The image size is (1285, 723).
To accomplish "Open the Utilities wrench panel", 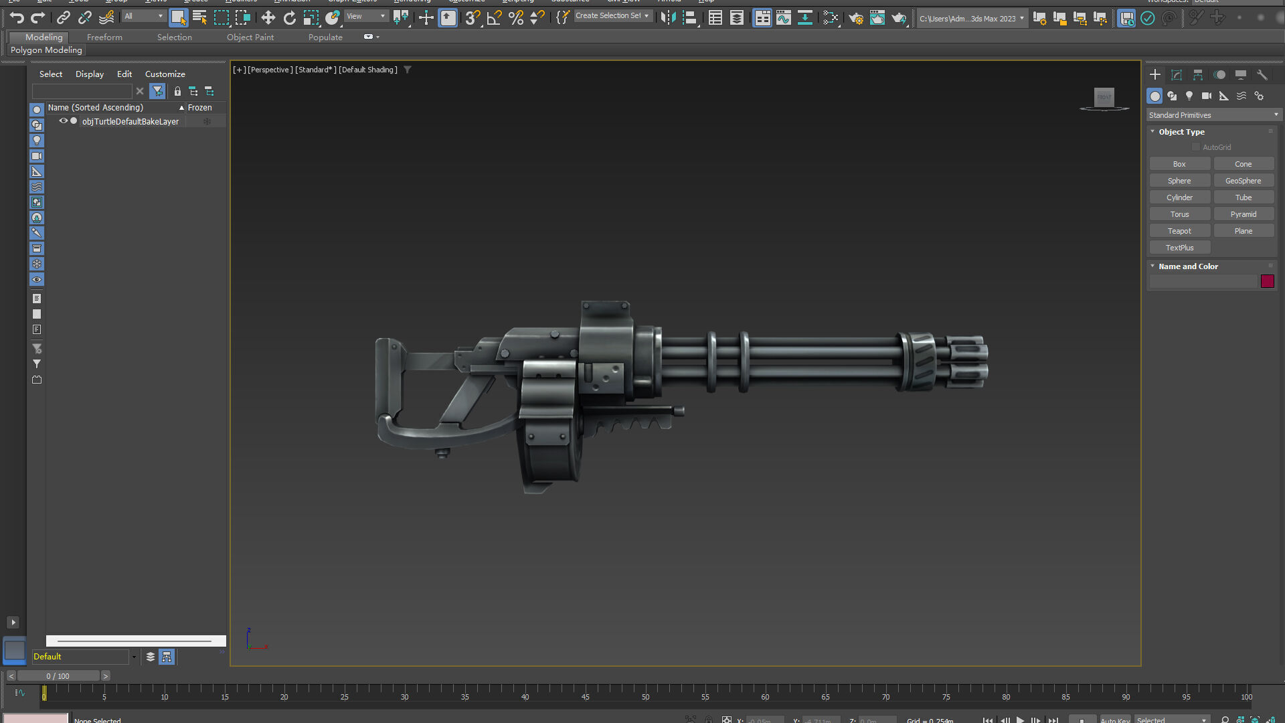I will pyautogui.click(x=1262, y=75).
